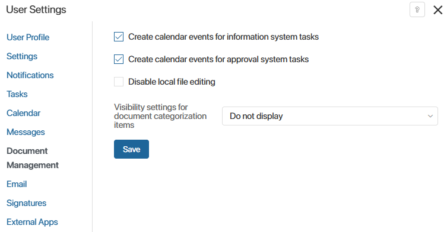Go to the Settings section
Image resolution: width=447 pixels, height=232 pixels.
point(22,56)
